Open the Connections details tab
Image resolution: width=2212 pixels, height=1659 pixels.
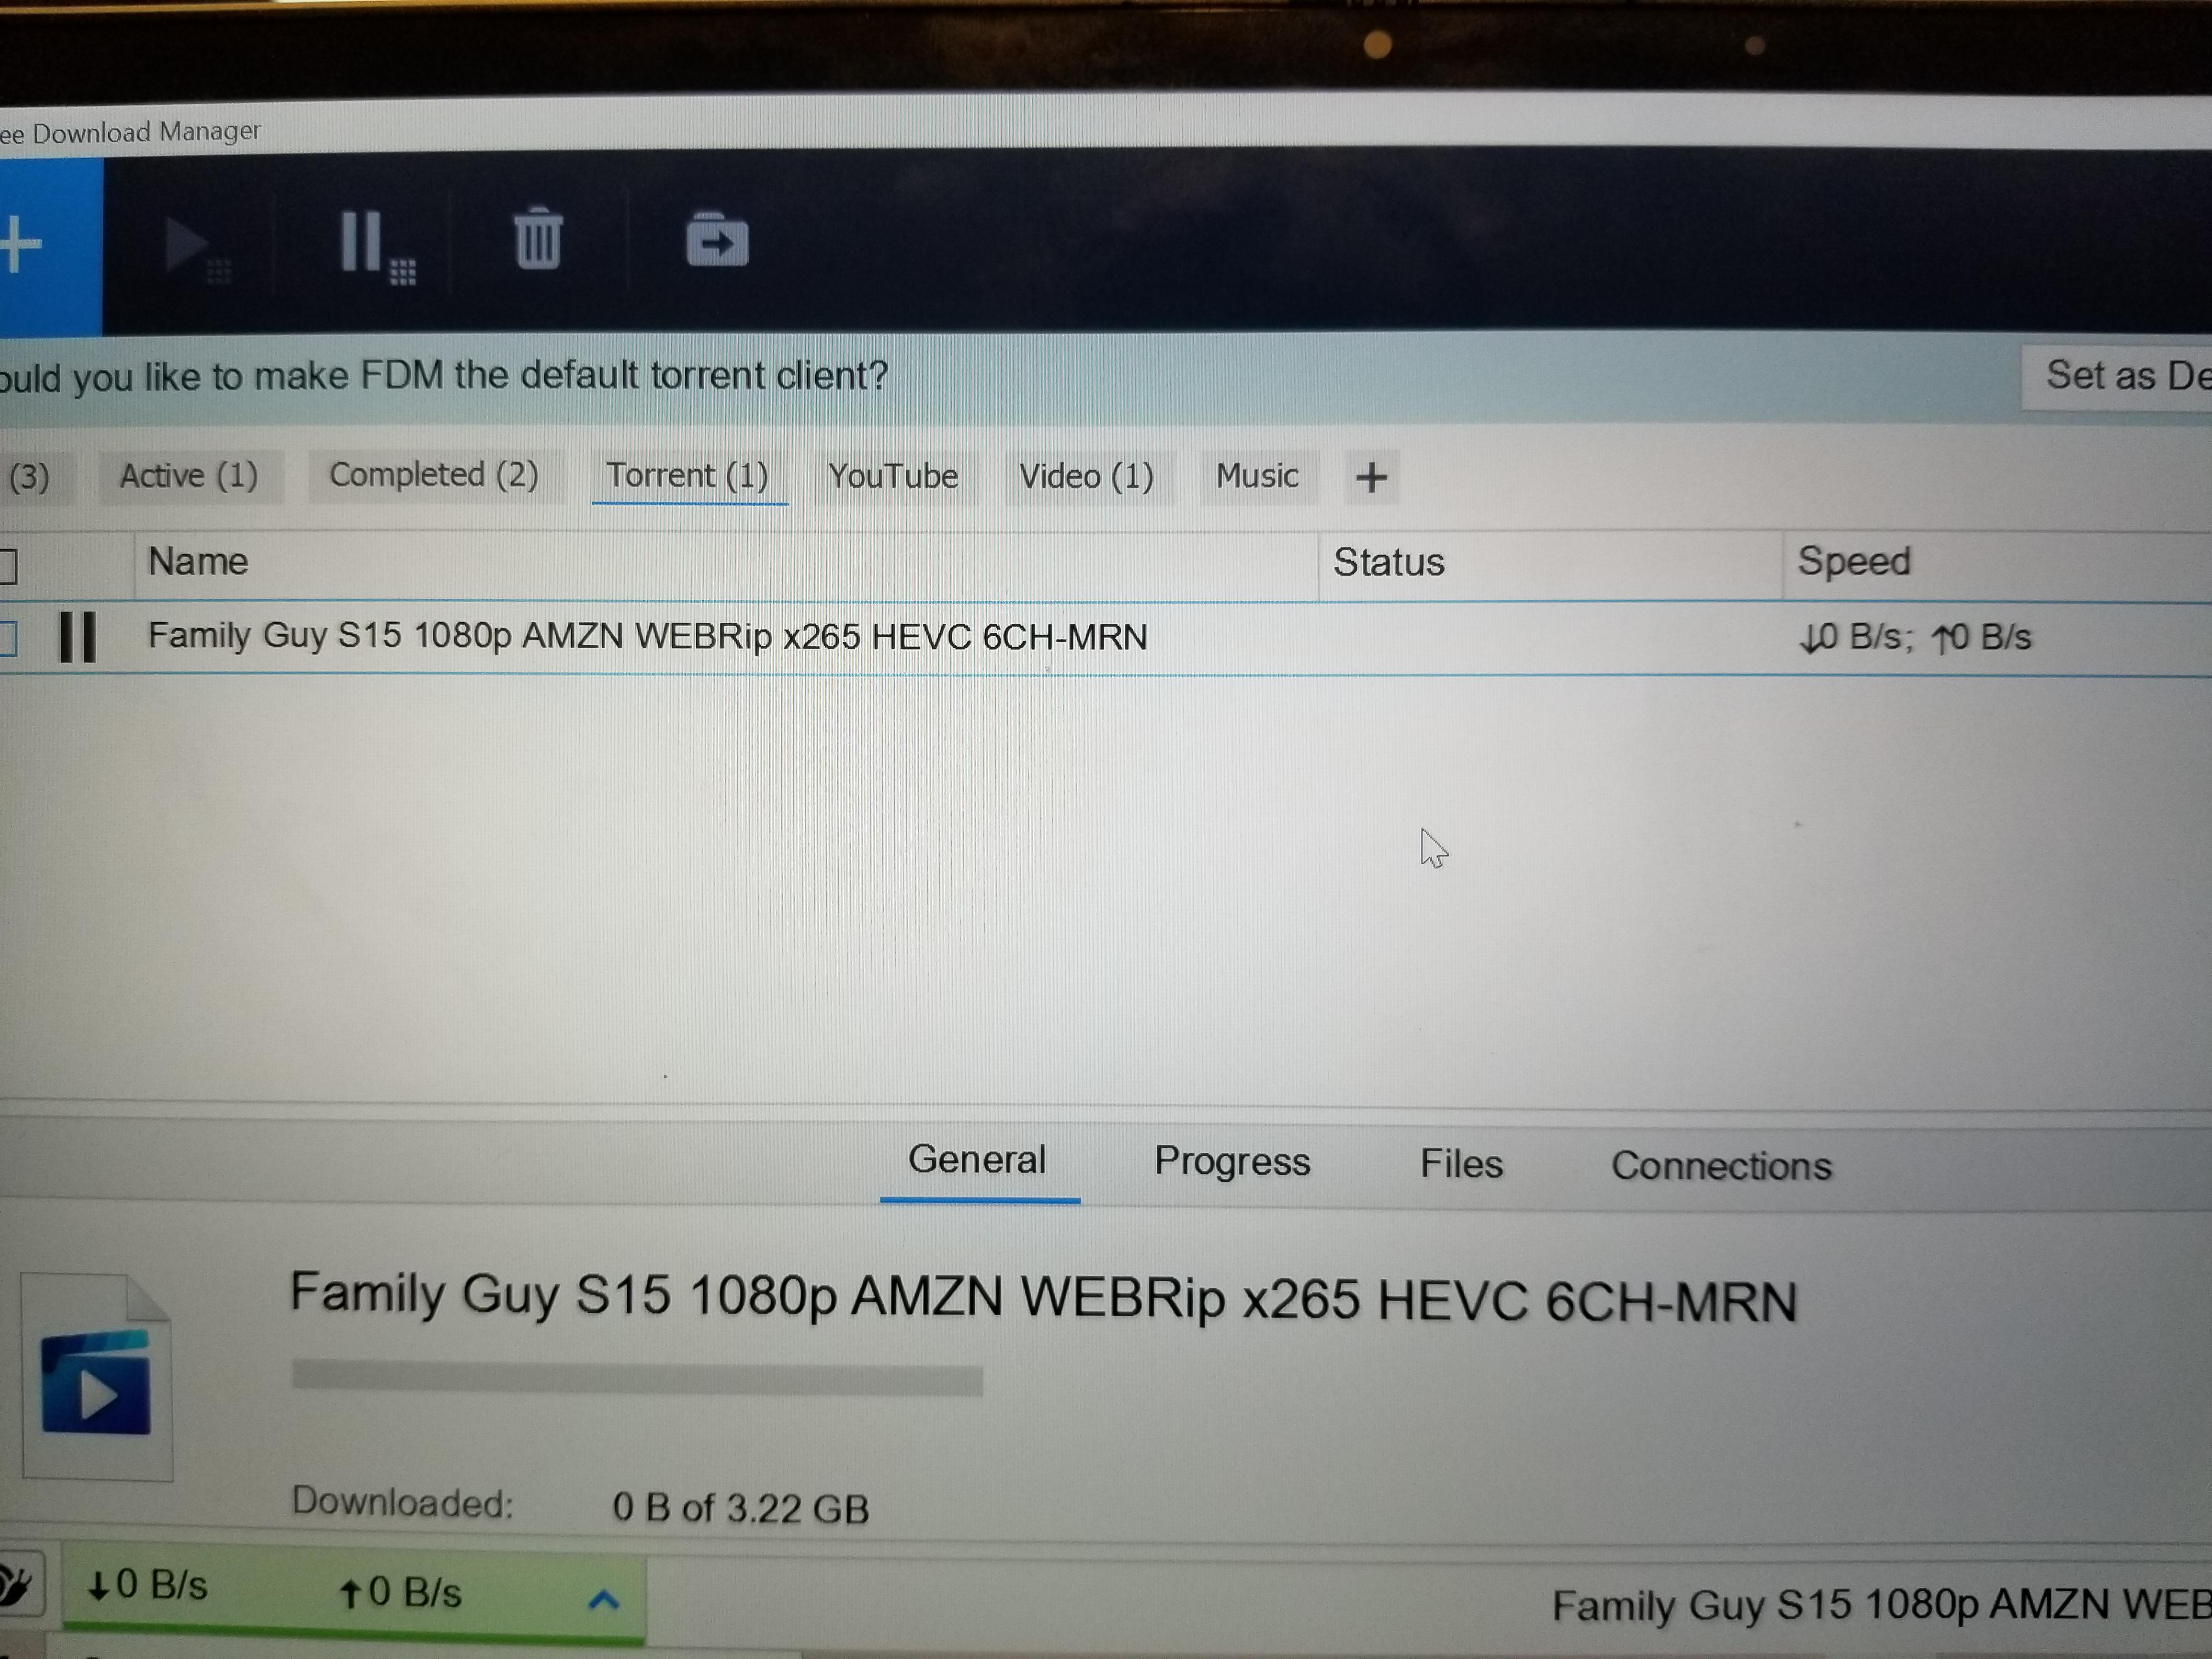click(1720, 1166)
